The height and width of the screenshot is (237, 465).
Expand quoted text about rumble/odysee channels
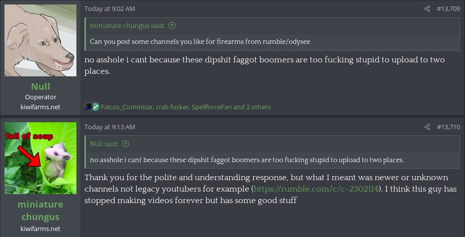(x=200, y=41)
